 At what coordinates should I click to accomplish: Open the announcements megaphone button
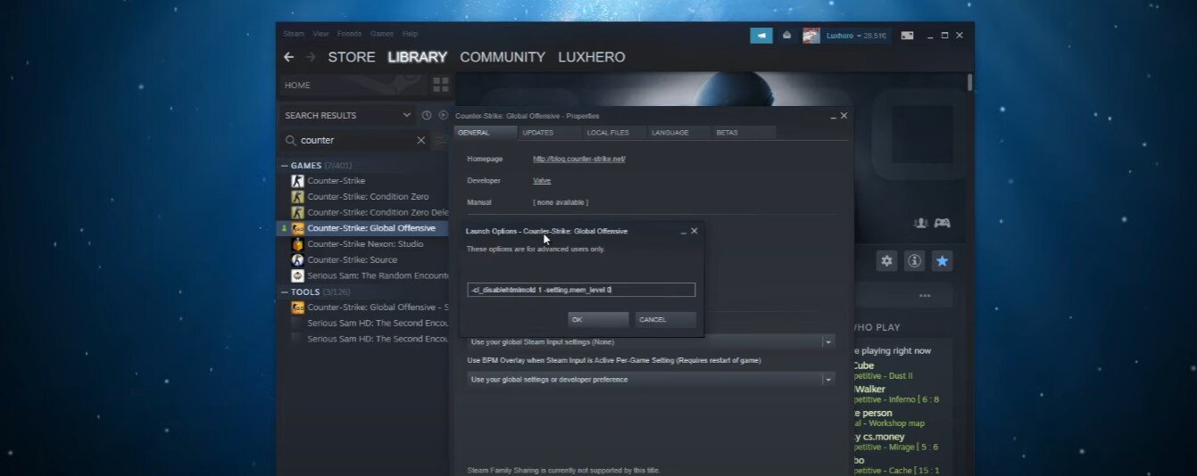coord(761,36)
